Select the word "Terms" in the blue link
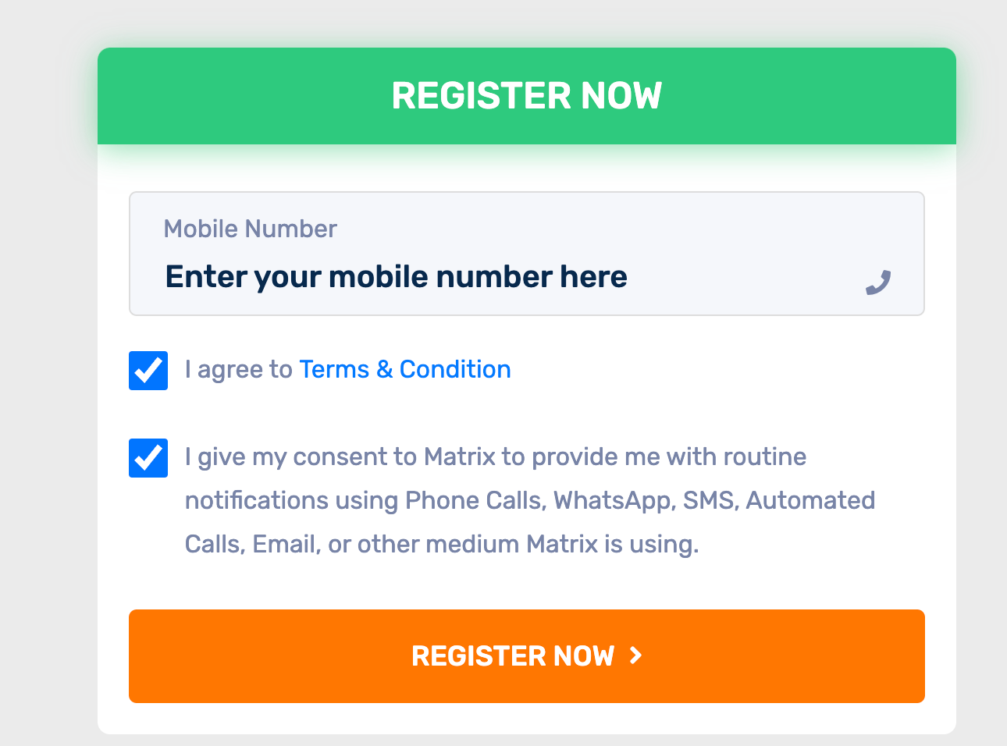This screenshot has width=1007, height=746. click(x=334, y=369)
